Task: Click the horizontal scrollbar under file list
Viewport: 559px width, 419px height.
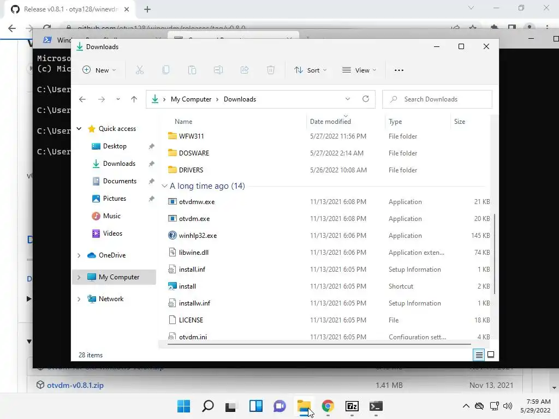Action: (x=319, y=344)
